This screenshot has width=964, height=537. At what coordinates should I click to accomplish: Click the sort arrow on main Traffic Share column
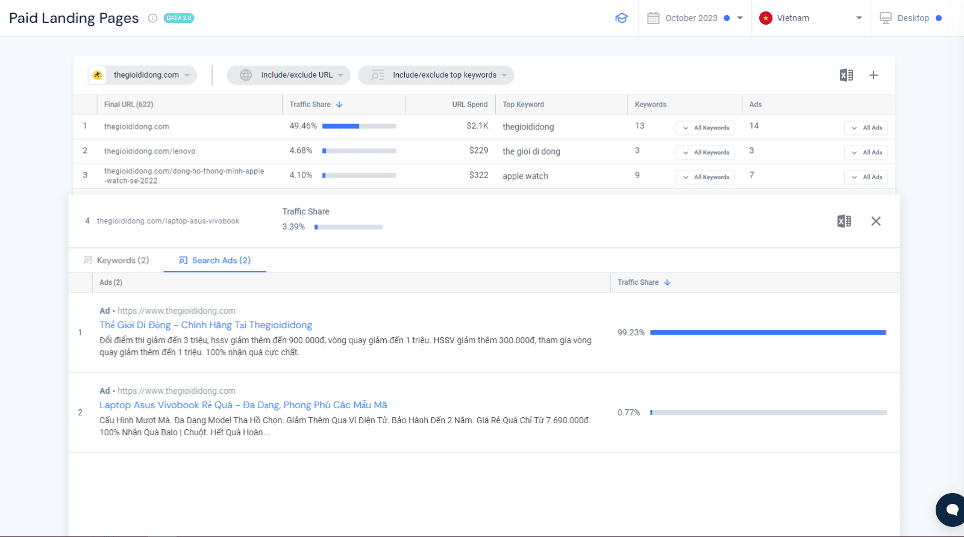pos(339,104)
